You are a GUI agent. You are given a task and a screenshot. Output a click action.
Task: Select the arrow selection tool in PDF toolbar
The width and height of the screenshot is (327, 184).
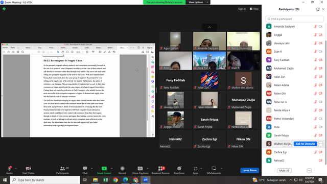[x=58, y=52]
